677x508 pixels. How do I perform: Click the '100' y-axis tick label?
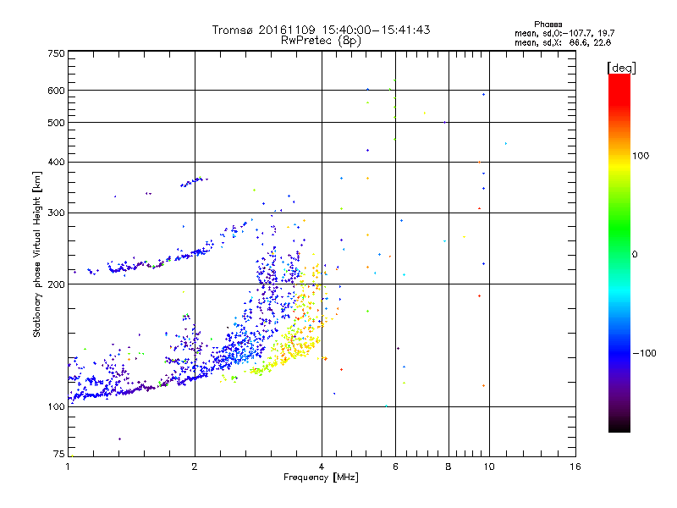pyautogui.click(x=57, y=406)
